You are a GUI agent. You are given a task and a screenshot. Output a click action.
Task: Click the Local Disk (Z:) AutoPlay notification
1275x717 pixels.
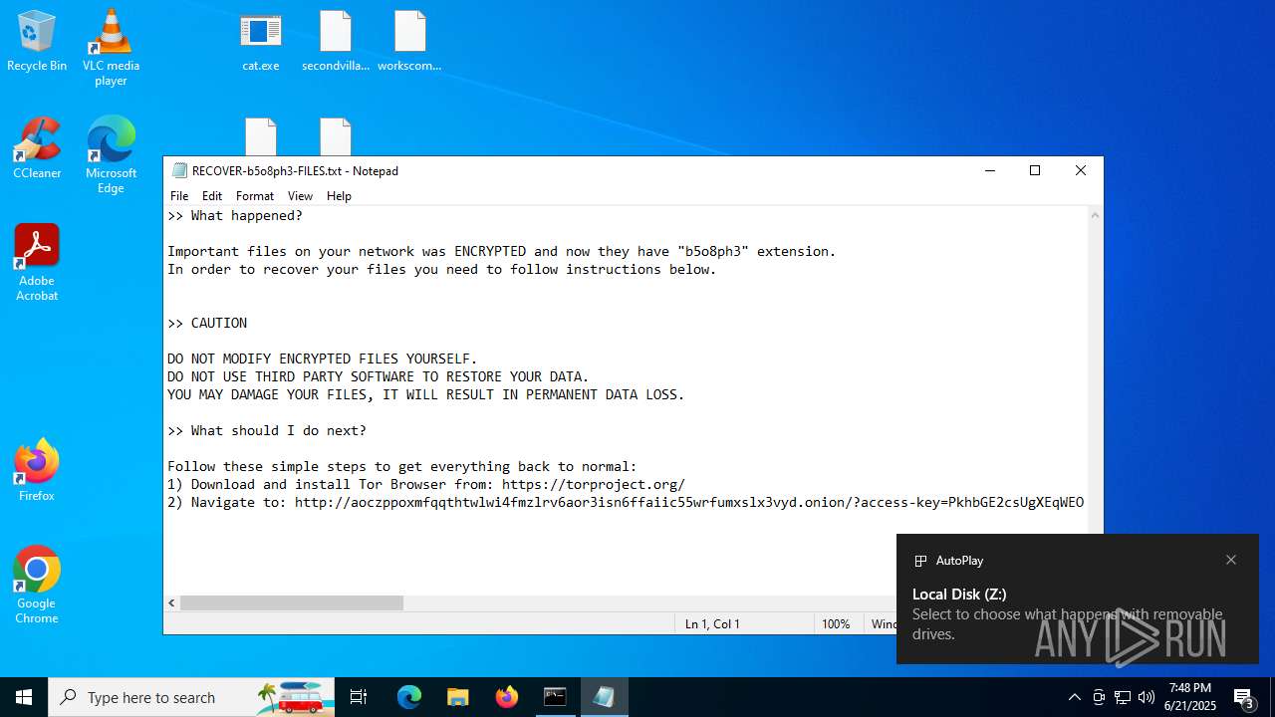pos(1078,598)
